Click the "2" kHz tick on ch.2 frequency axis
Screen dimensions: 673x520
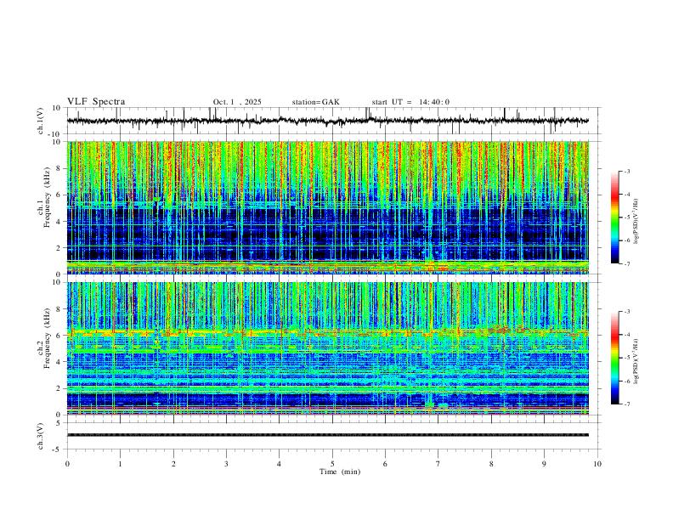pyautogui.click(x=59, y=388)
